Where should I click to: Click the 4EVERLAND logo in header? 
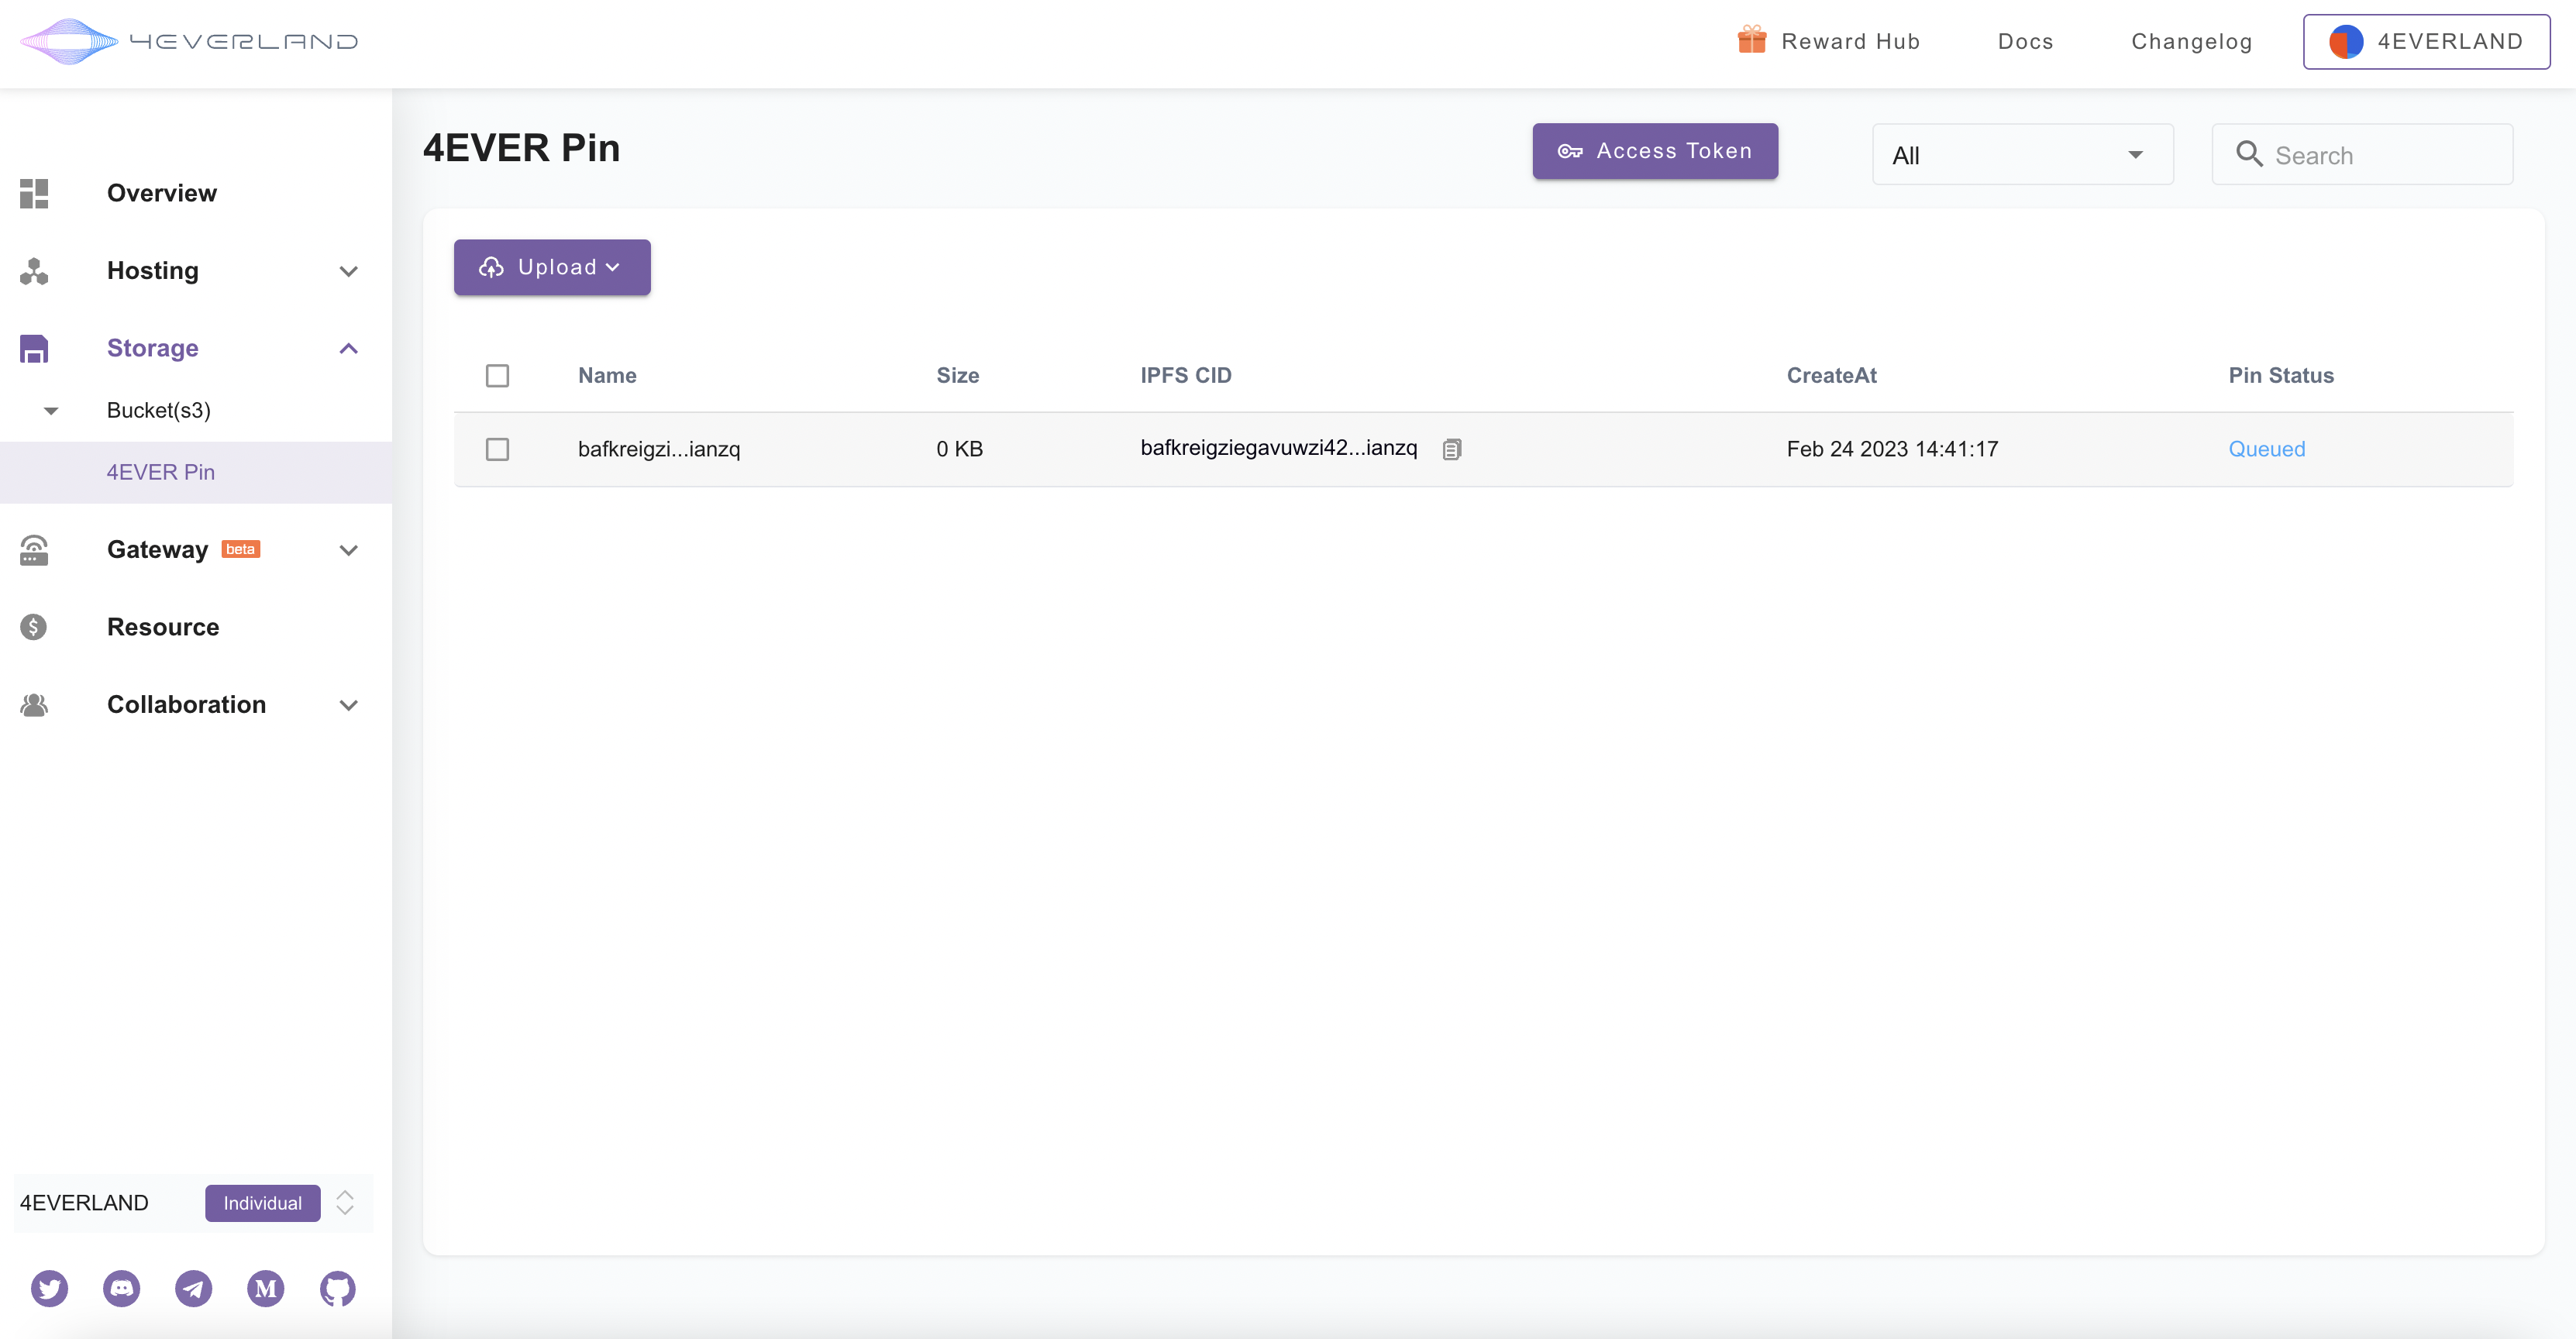pyautogui.click(x=188, y=42)
